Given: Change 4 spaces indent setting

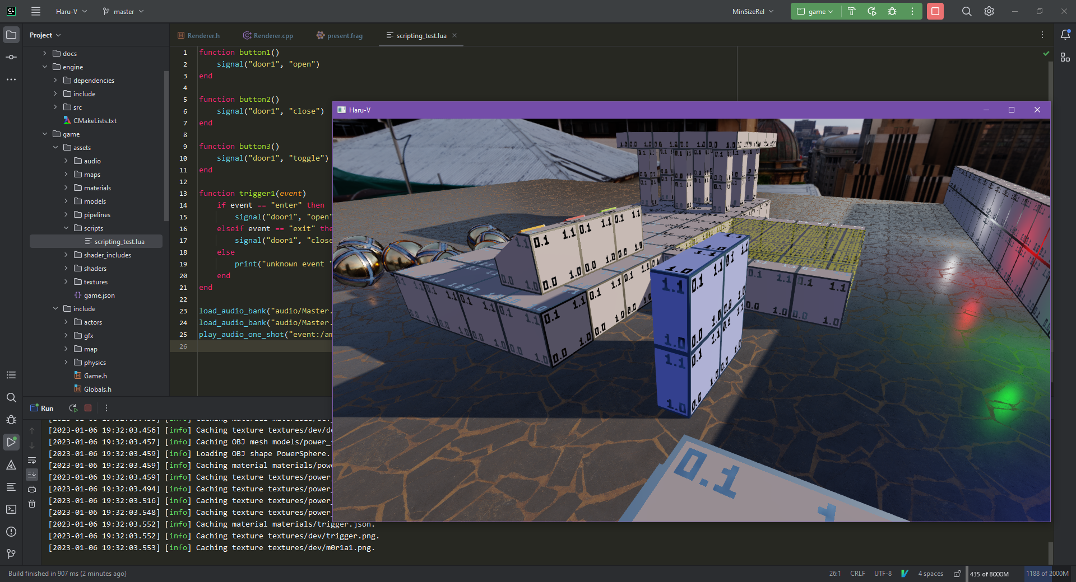Looking at the screenshot, I should 930,574.
